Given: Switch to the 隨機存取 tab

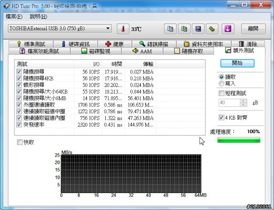Looking at the screenshot, I should pyautogui.click(x=188, y=51).
